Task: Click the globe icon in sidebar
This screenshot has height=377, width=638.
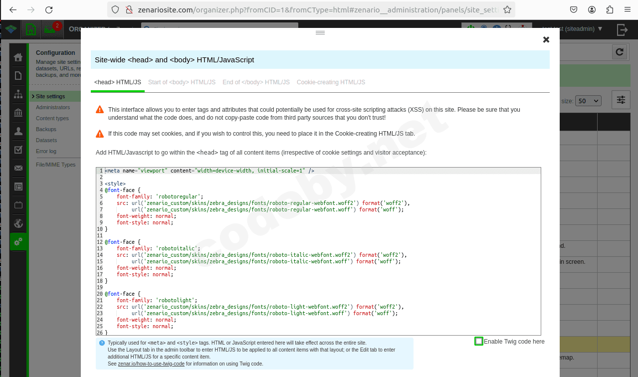Action: [18, 223]
